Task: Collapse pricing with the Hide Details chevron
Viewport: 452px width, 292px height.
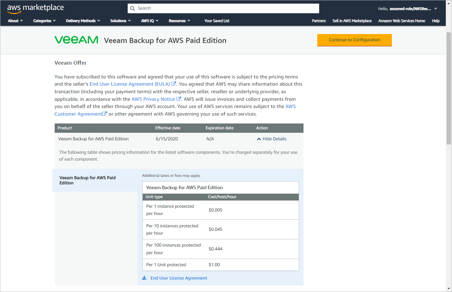Action: 259,139
